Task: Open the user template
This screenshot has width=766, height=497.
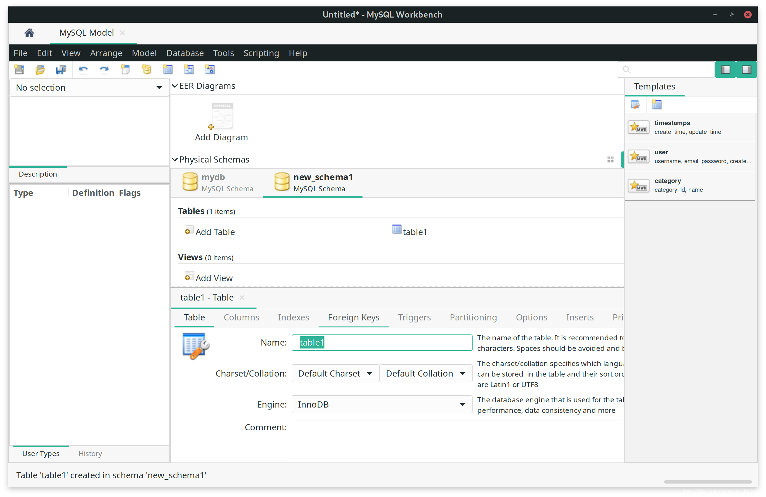Action: point(690,157)
